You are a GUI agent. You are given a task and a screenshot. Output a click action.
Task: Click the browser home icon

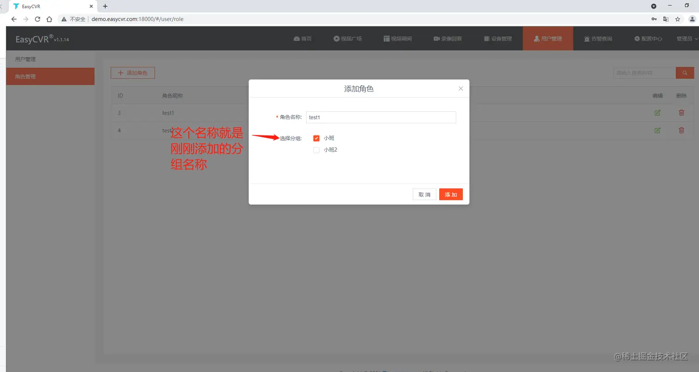click(49, 19)
